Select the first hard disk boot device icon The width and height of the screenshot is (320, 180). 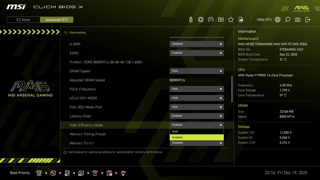[x=39, y=173]
